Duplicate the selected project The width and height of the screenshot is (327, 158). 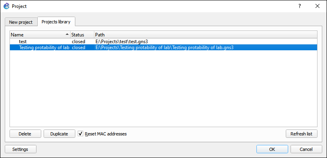[59, 134]
